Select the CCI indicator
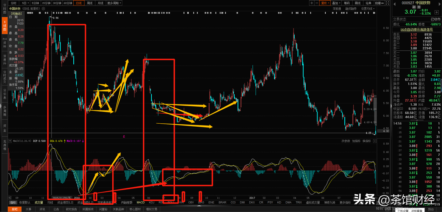The height and width of the screenshot is (212, 442). point(233,202)
